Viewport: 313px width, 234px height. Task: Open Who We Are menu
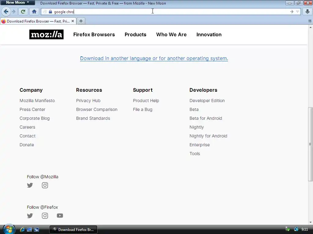[171, 34]
